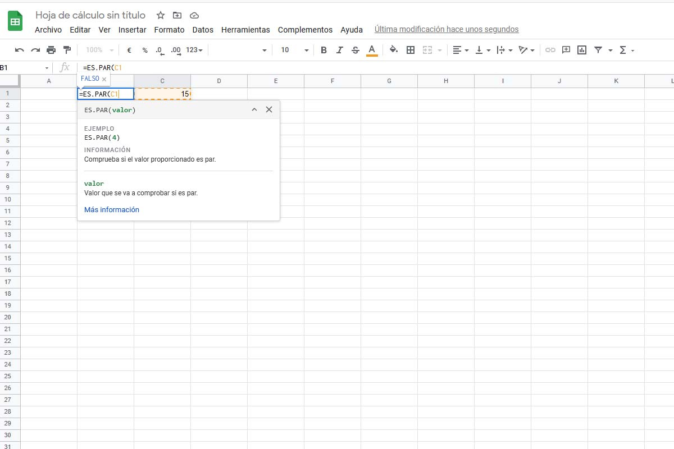Image resolution: width=674 pixels, height=449 pixels.
Task: Open the Insertar menu
Action: pyautogui.click(x=132, y=30)
